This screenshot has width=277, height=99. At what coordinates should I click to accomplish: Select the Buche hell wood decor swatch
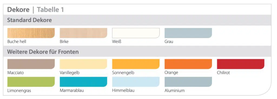[31, 33]
